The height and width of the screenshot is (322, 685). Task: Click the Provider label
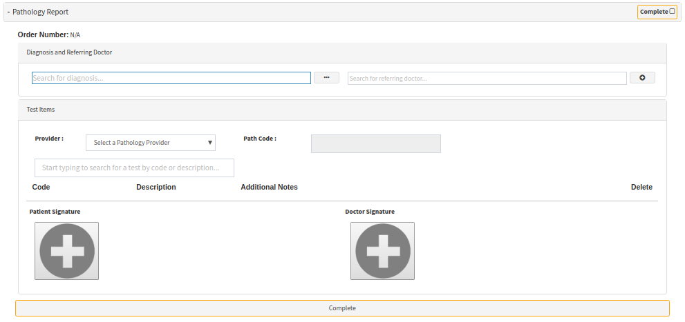pos(49,139)
